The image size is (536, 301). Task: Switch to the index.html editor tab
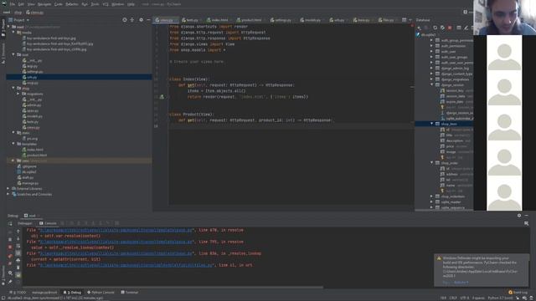(x=218, y=20)
